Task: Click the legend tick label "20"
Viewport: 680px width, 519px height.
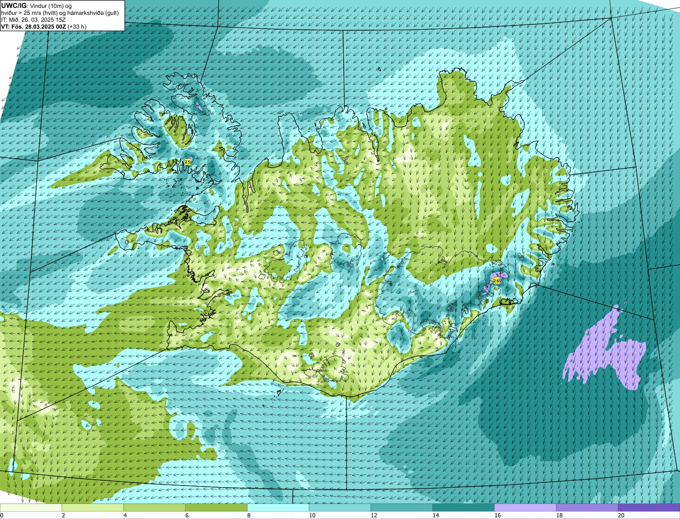Action: click(x=621, y=515)
